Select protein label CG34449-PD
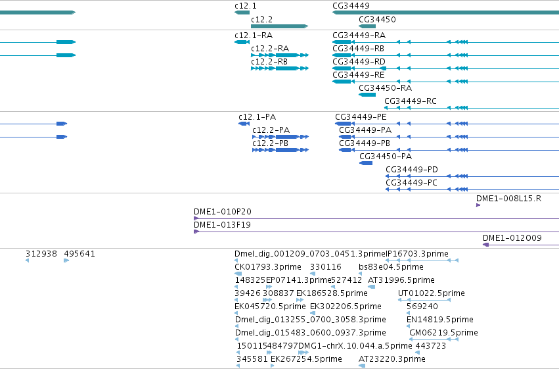 tap(412, 170)
